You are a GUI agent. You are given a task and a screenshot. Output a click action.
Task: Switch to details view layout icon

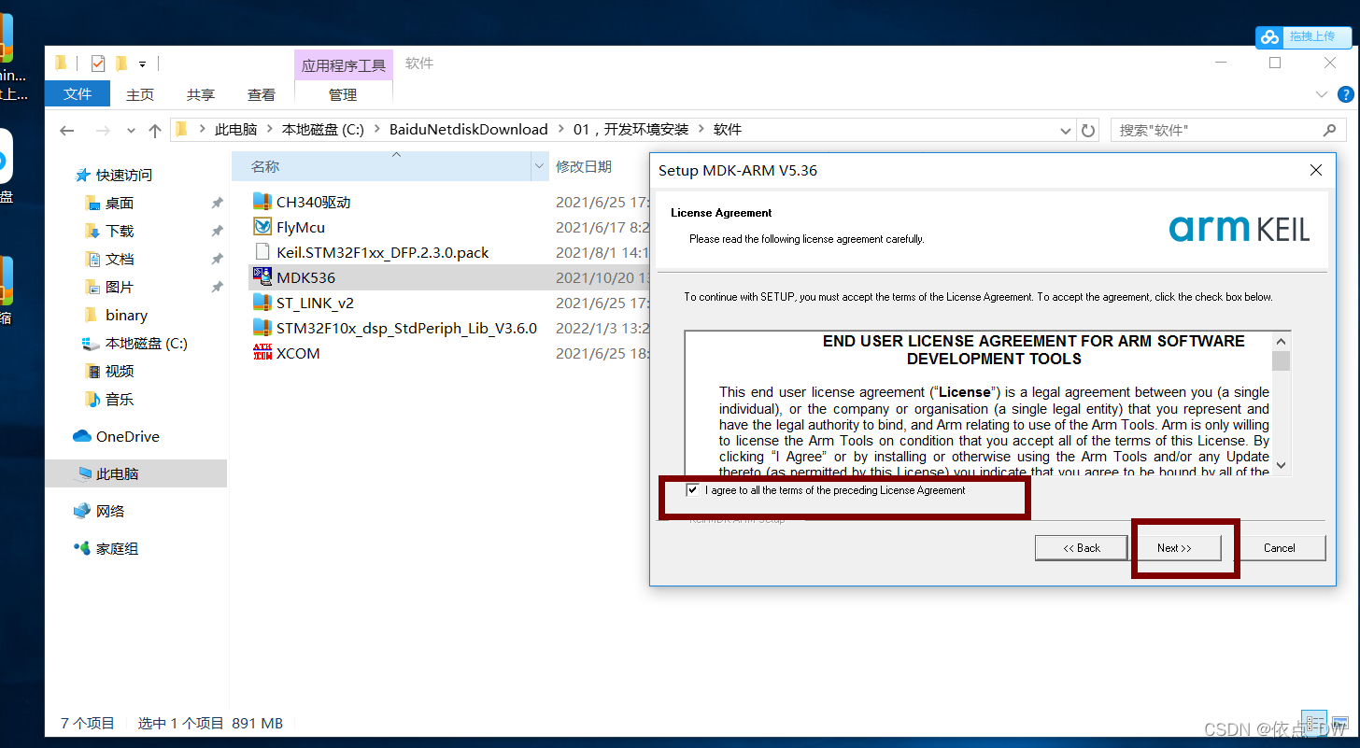(x=1313, y=723)
